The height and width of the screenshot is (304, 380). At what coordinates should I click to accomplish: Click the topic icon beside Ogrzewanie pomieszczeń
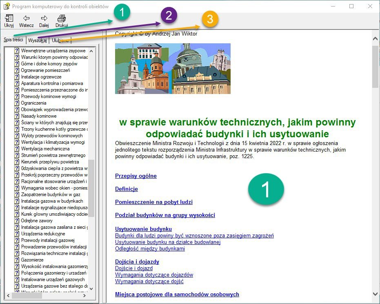point(17,70)
